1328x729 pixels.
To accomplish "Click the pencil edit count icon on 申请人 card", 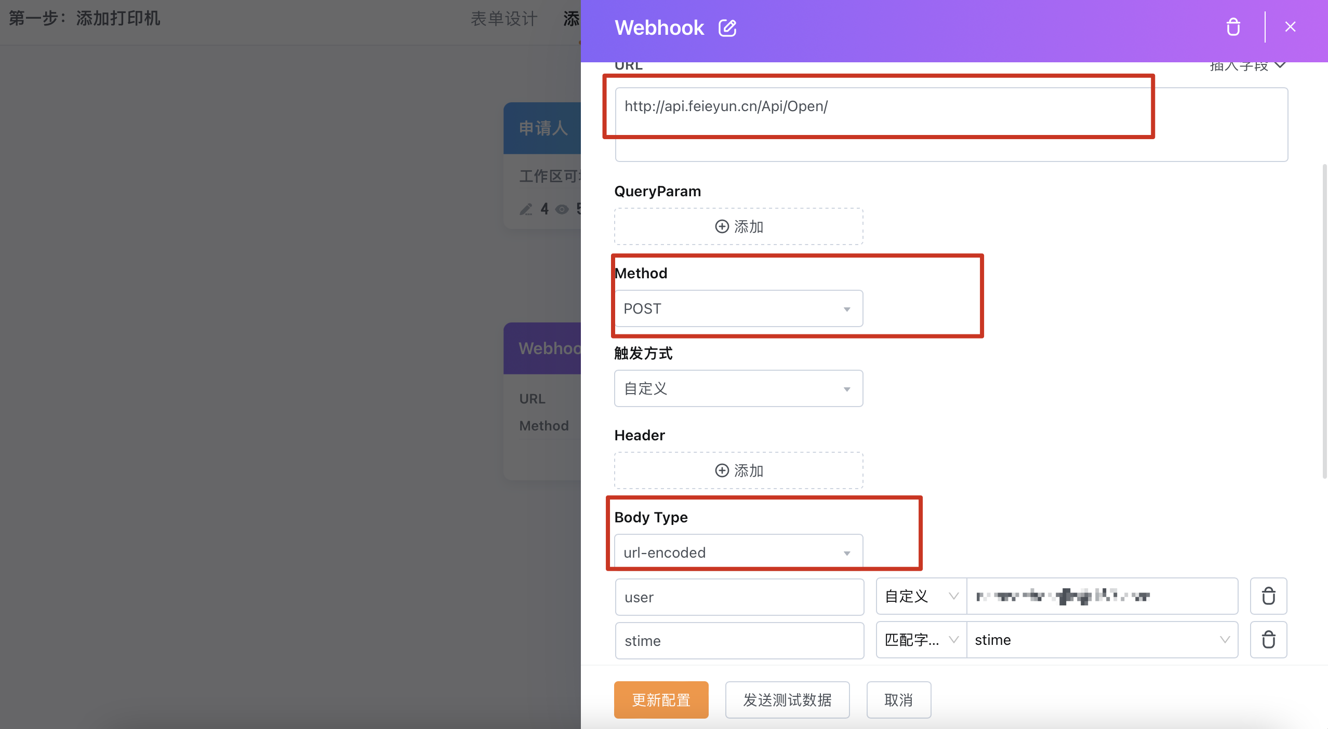I will [526, 209].
